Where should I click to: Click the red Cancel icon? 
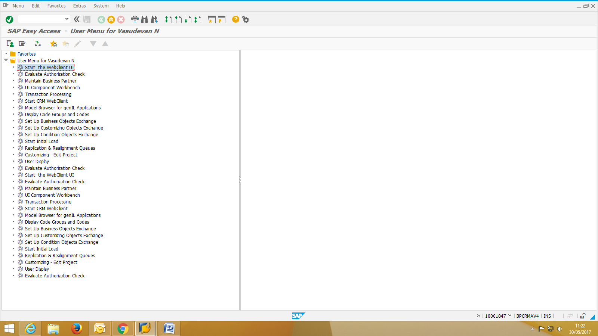coord(121,19)
